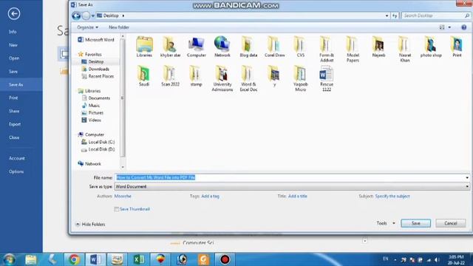
Task: Open the CVS folder
Action: (x=301, y=47)
